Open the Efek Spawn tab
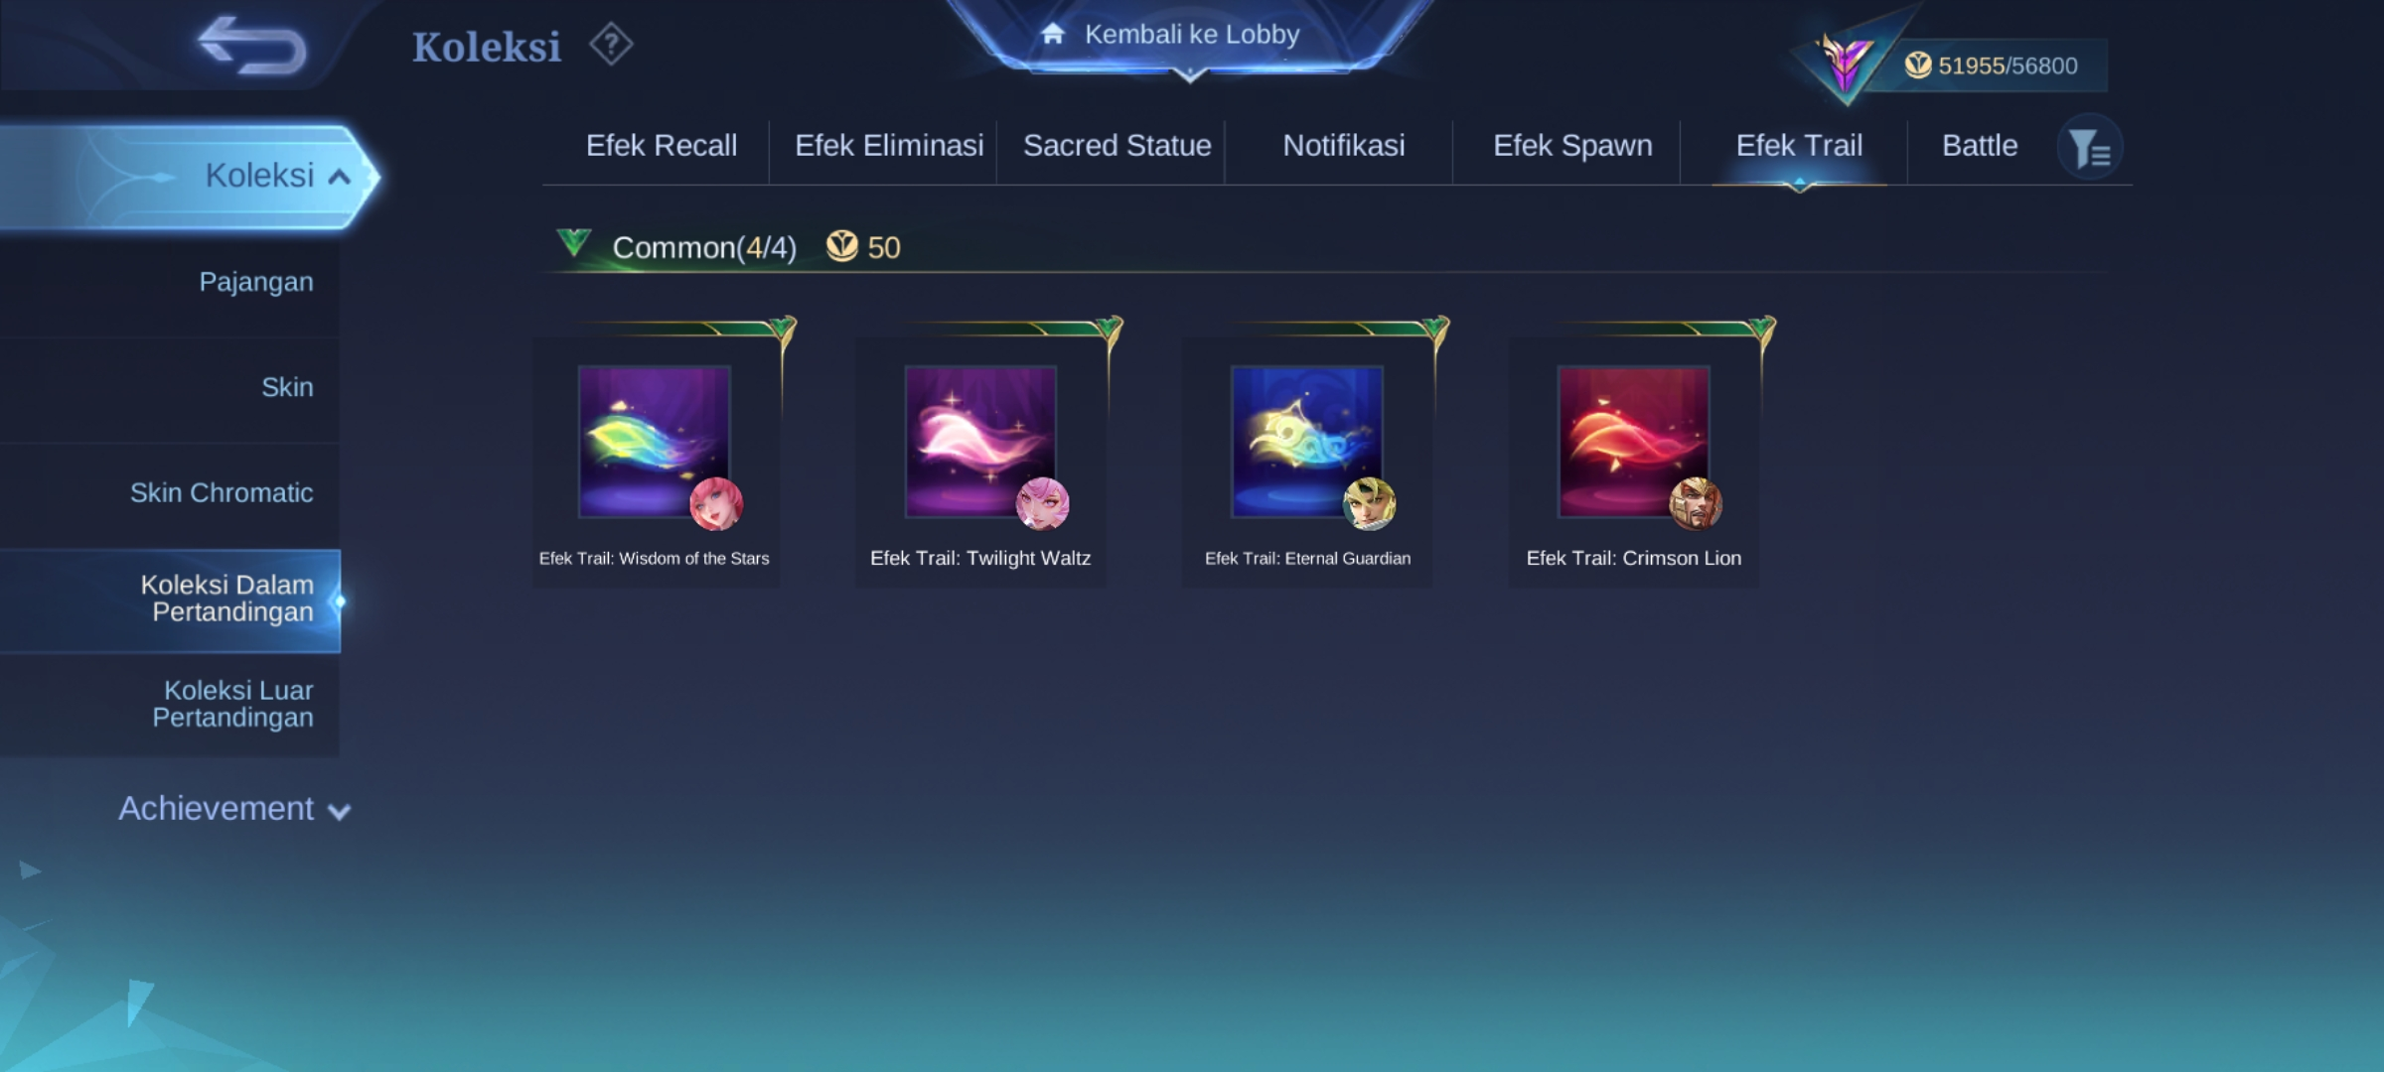Screen dimensions: 2384x1072 point(1572,146)
